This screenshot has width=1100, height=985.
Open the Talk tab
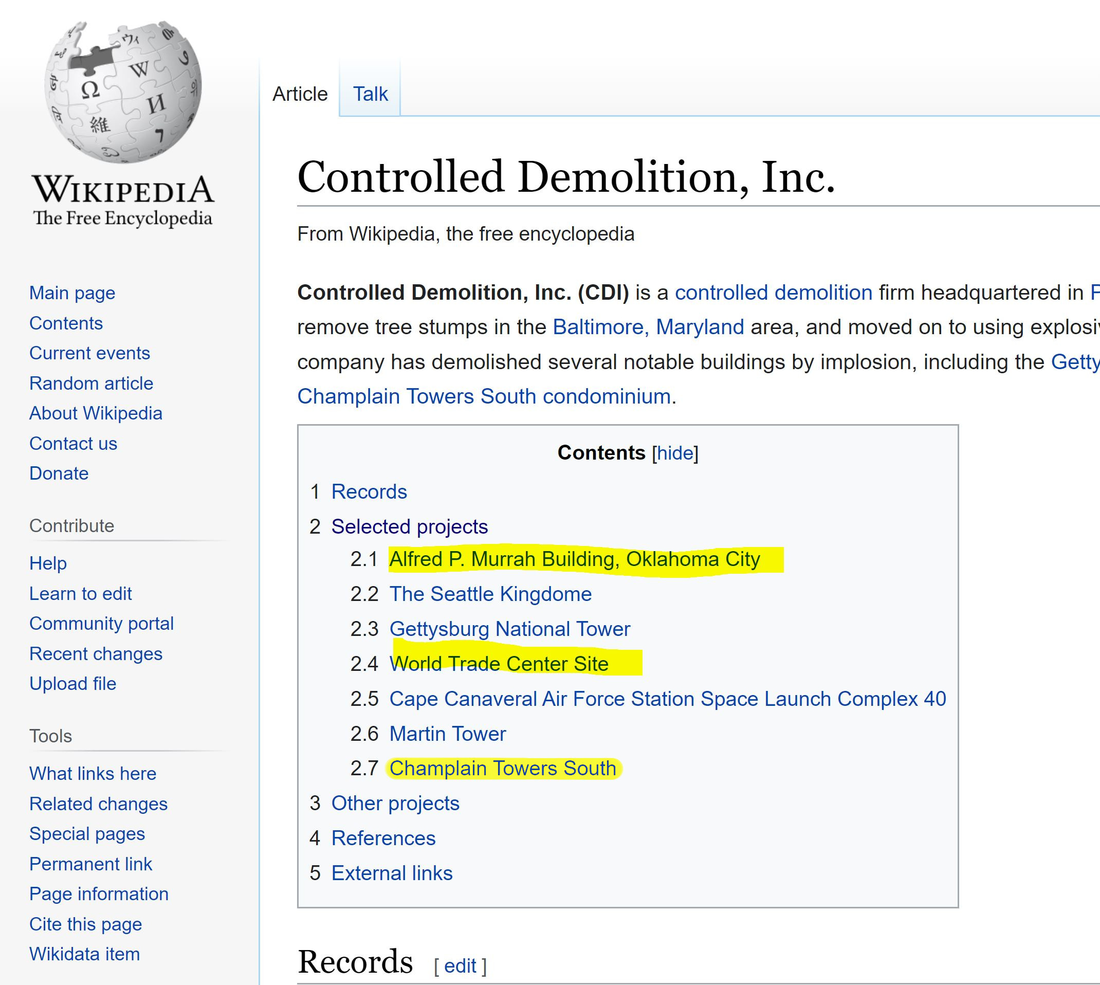[x=370, y=94]
